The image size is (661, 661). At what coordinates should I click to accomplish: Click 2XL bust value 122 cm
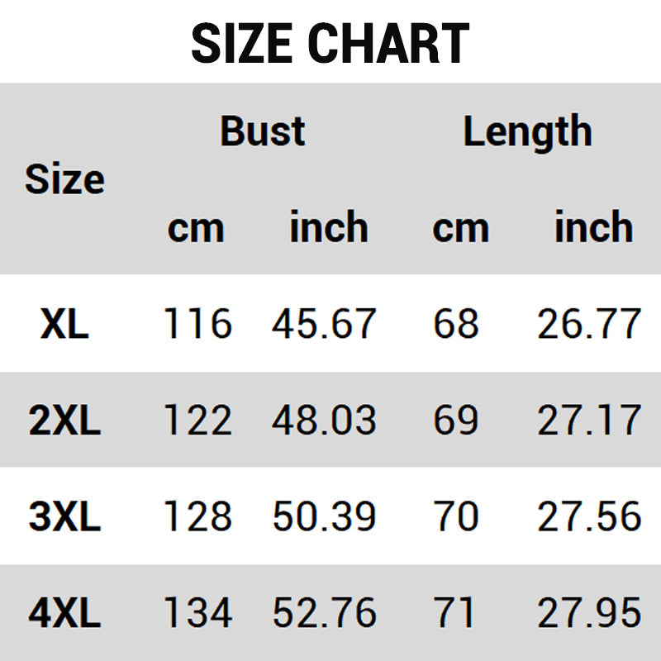(x=197, y=421)
